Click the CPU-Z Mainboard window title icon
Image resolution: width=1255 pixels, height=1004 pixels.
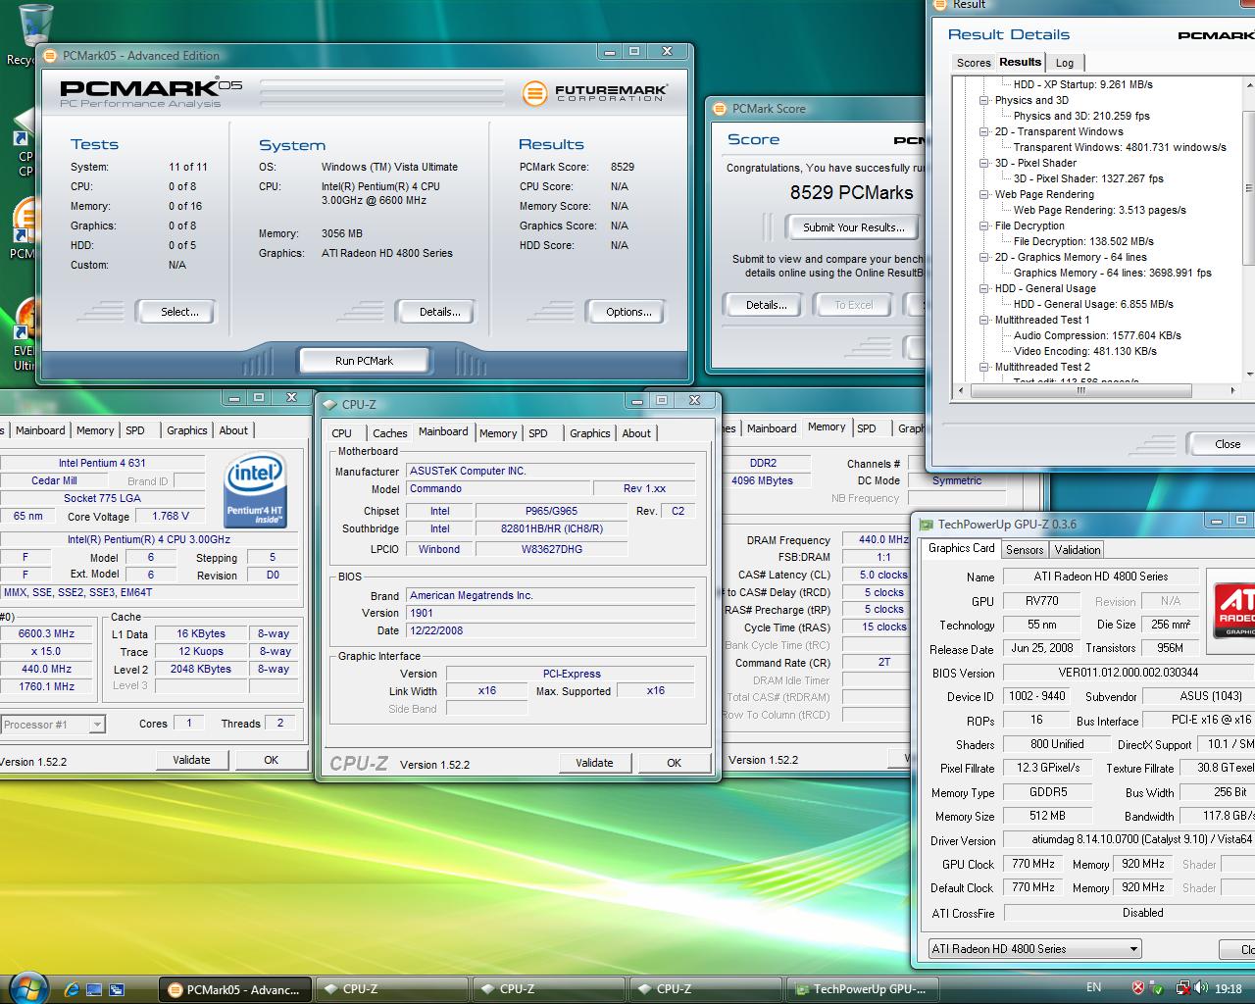(x=329, y=404)
